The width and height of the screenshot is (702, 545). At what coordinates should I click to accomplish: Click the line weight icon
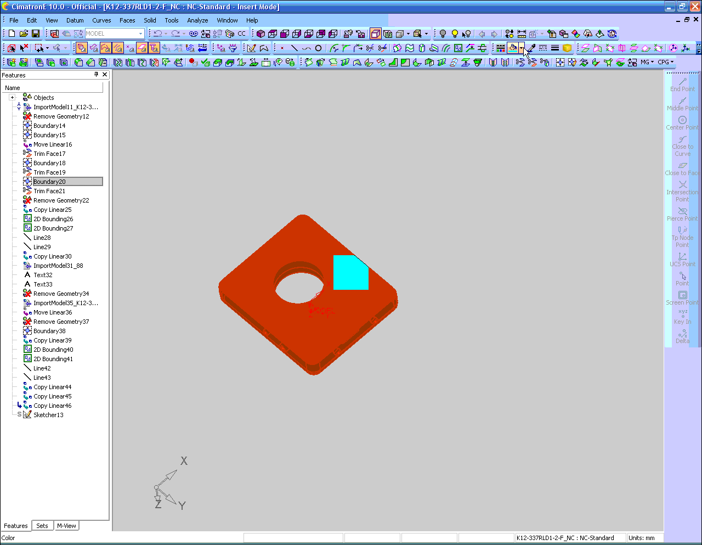[555, 48]
